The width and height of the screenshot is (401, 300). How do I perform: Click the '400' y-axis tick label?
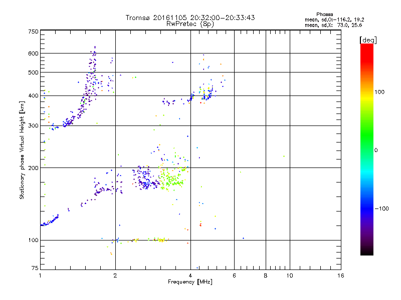[x=33, y=96]
